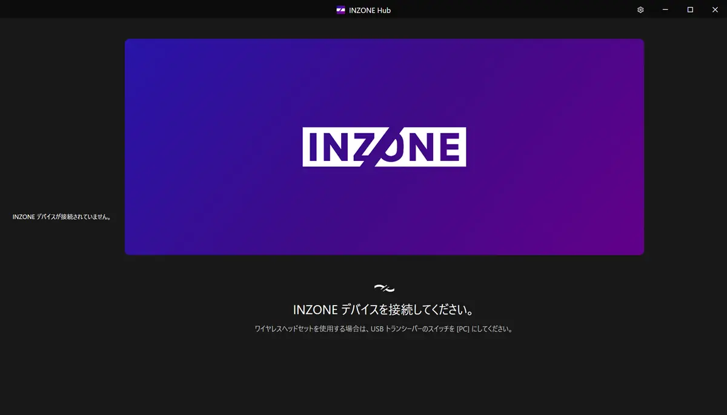727x415 pixels.
Task: Click the slashed O in the INZONE logo
Action: tap(385, 146)
